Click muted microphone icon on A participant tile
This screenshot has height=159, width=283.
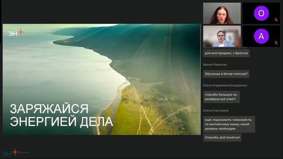pos(276,43)
